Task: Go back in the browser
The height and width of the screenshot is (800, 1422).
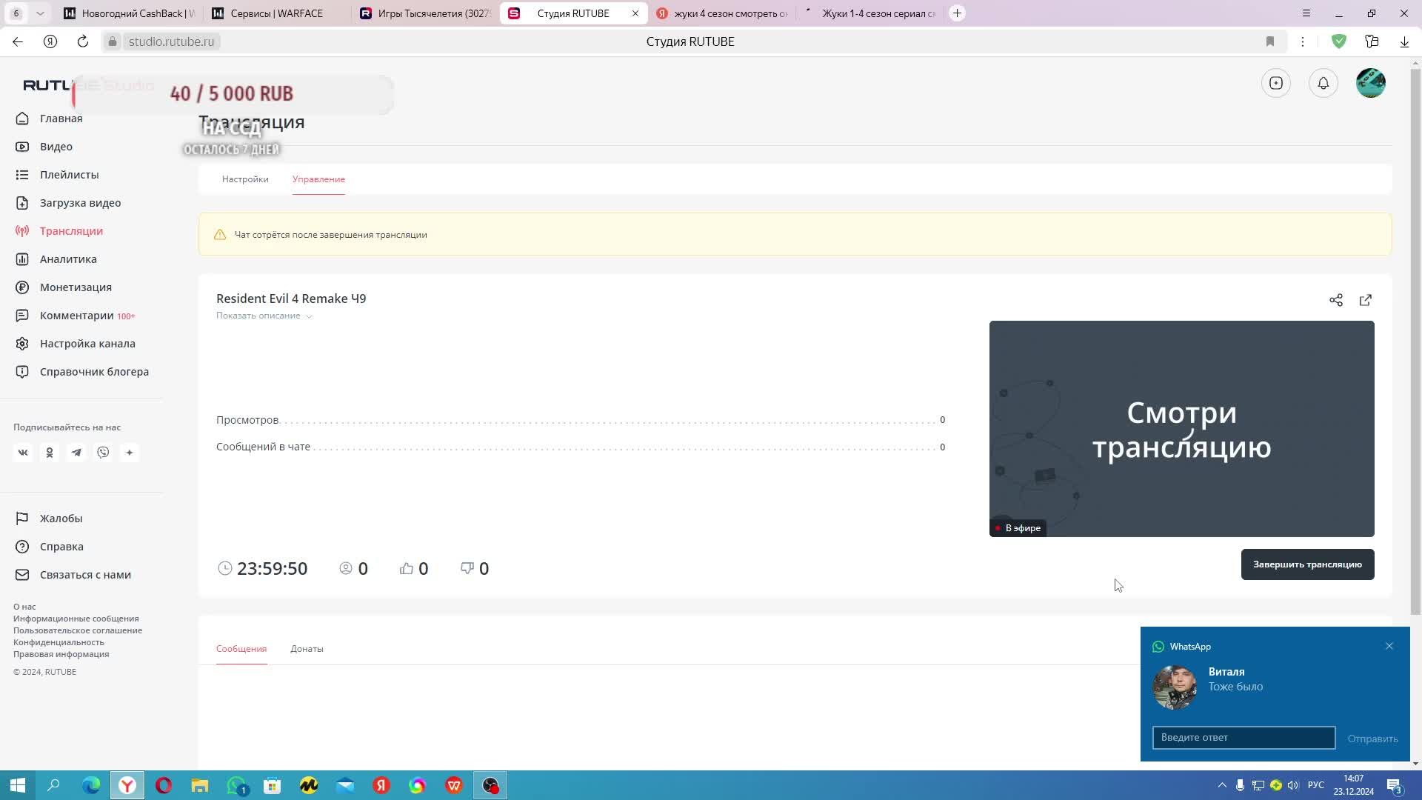Action: [x=18, y=41]
